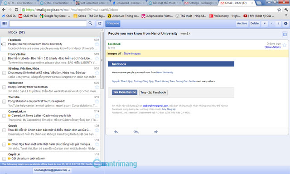Screen dimensions: 290x174
Task: Click the search magnifier button
Action: 90,23
